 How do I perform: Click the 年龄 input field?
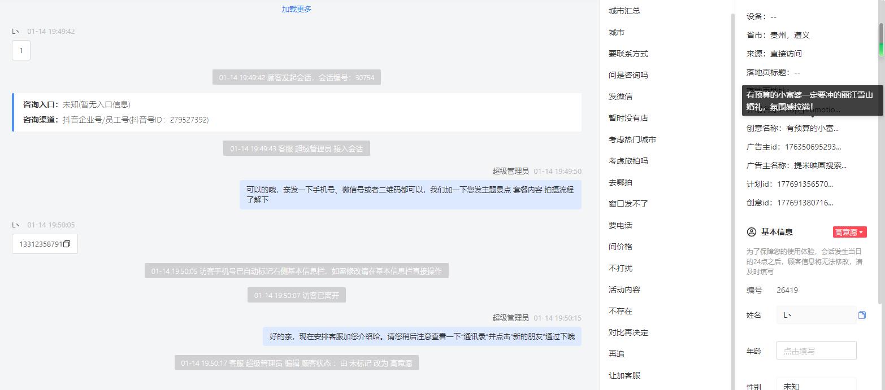tap(816, 350)
